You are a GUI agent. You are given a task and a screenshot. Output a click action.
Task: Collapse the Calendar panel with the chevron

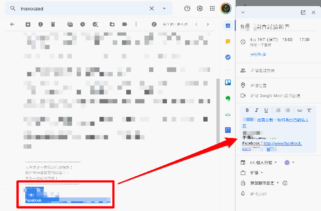tap(243, 12)
